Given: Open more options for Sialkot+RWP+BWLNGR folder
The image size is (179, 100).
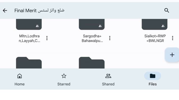Looking at the screenshot, I should (x=173, y=38).
